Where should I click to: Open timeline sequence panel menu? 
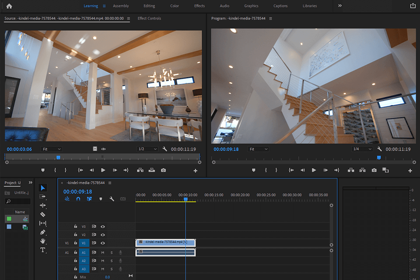(110, 183)
